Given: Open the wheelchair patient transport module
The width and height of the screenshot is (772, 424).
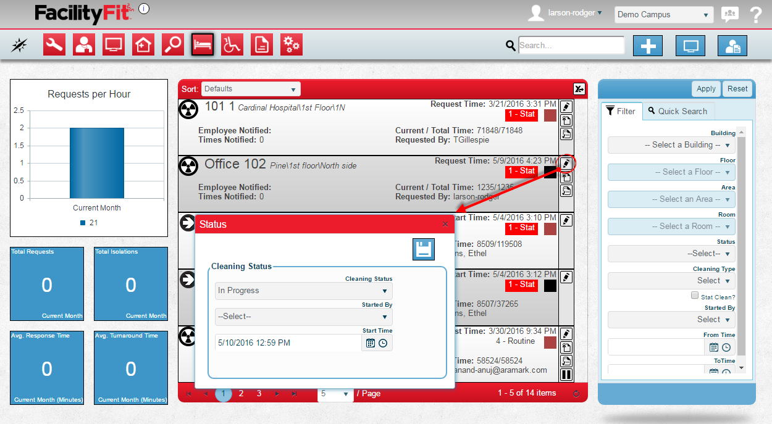Looking at the screenshot, I should click(232, 44).
